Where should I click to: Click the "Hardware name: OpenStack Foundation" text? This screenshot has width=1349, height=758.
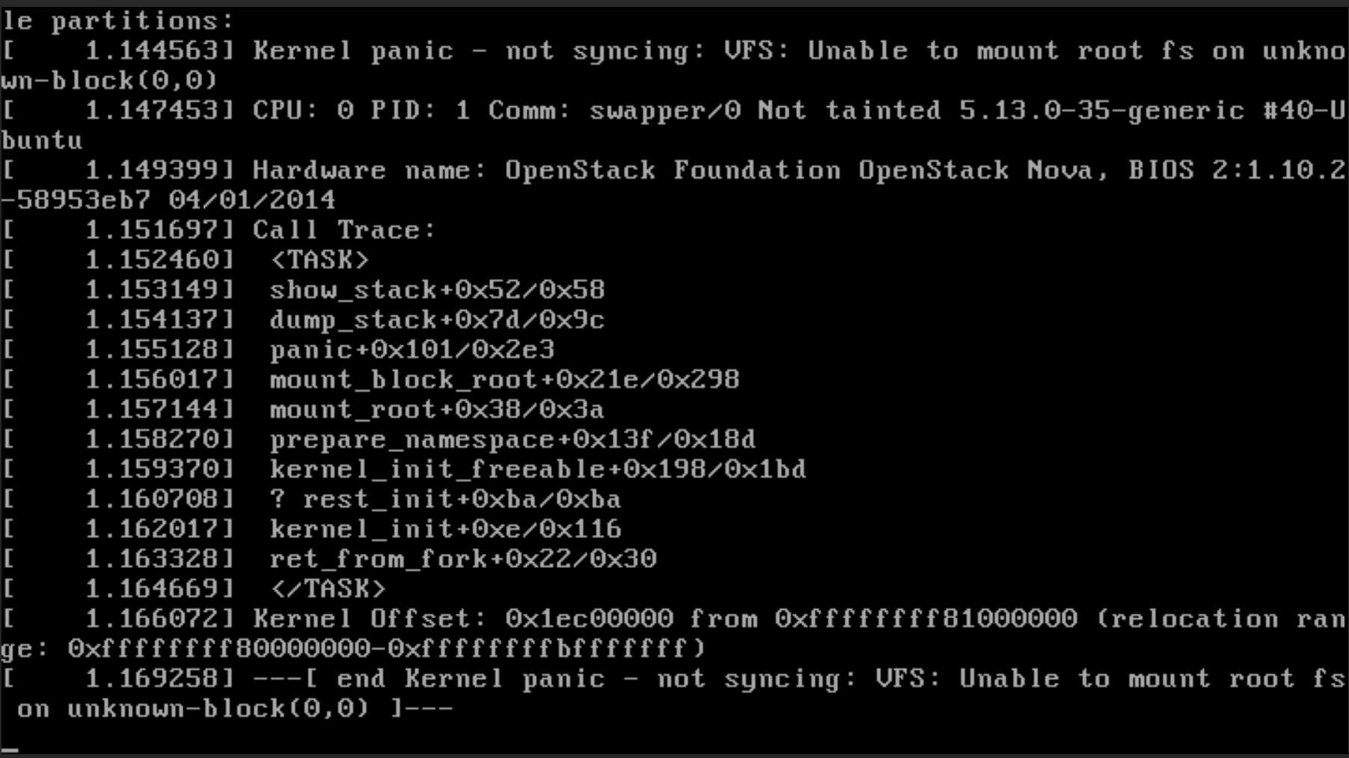(546, 170)
